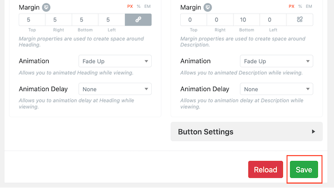This screenshot has width=334, height=188.
Task: Select EM unit for Description margin
Action: (x=309, y=6)
